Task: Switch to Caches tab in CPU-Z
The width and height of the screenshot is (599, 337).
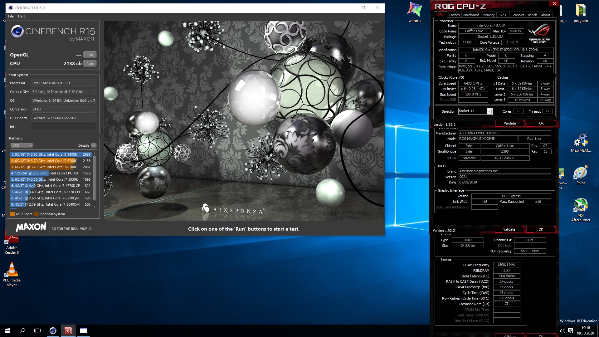Action: point(454,15)
